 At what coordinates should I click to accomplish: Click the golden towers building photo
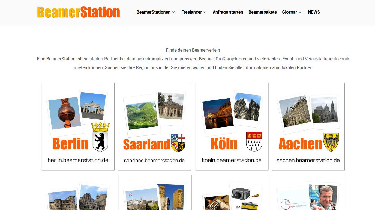point(171,197)
